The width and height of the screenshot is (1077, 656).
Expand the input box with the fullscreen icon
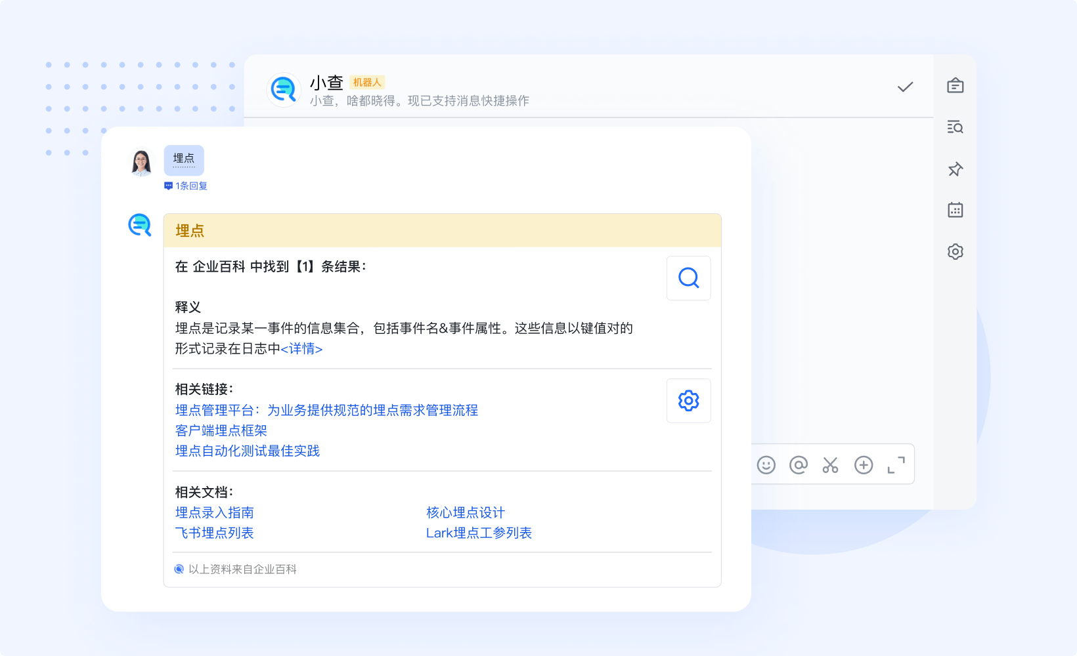(896, 464)
